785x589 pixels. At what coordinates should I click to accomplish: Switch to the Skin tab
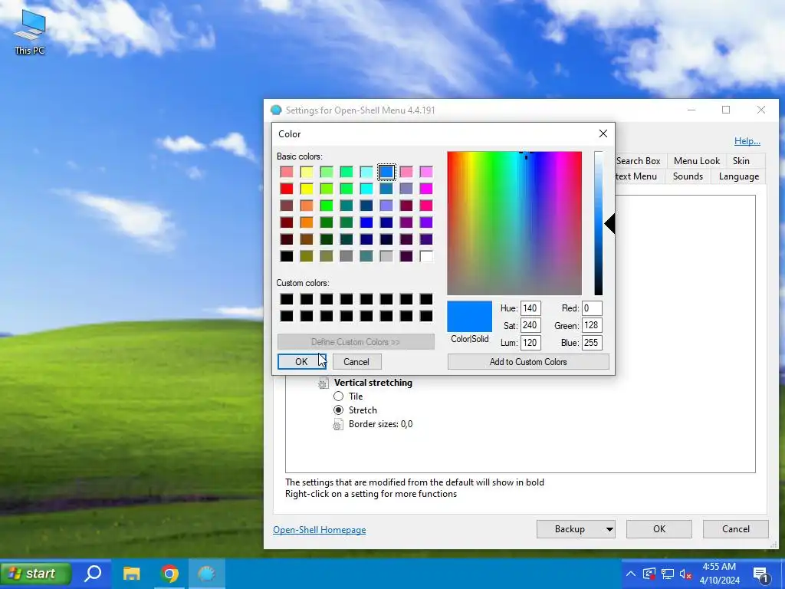tap(741, 161)
